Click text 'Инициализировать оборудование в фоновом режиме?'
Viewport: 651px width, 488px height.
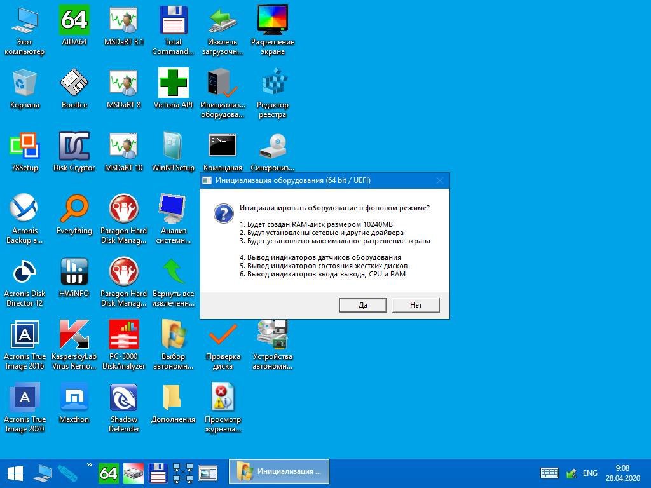click(334, 208)
